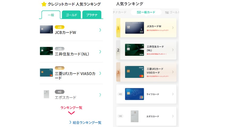226x127 pixels.
Task: Select the 一般カード tab pill
Action: coord(146,12)
